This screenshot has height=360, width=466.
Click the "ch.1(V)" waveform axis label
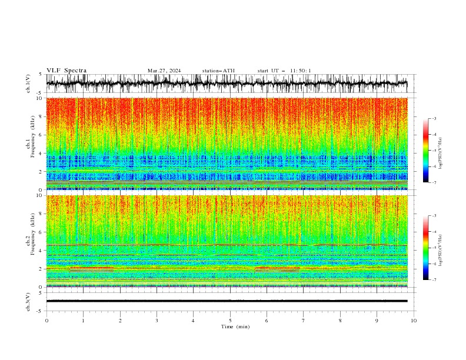pos(28,84)
